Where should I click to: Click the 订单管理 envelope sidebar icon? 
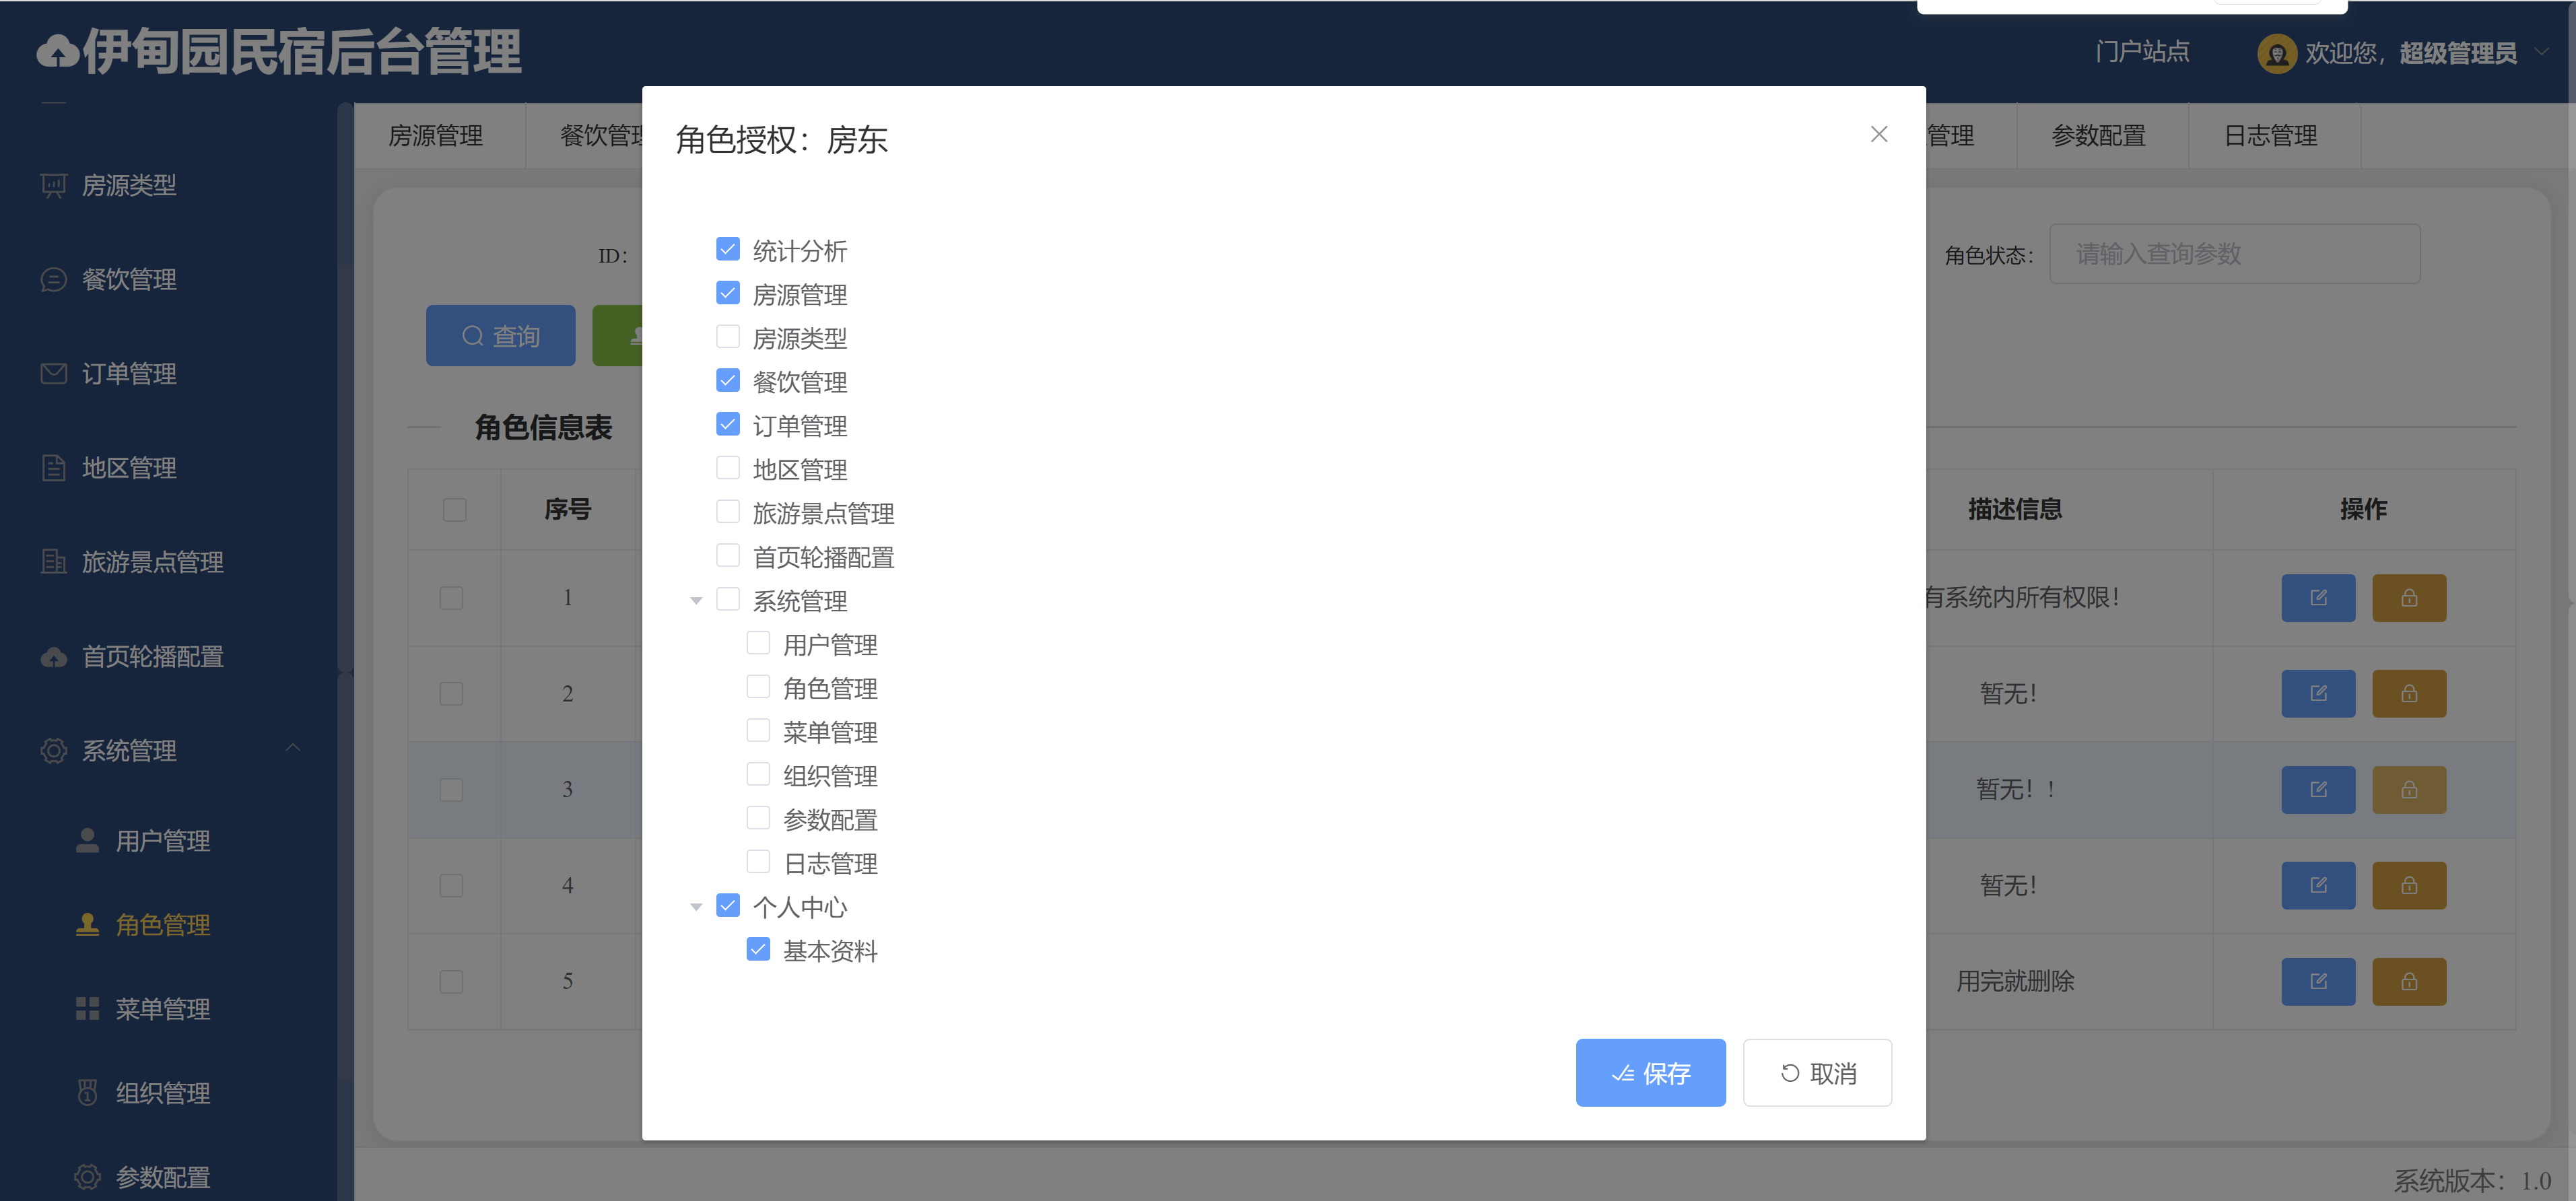[54, 373]
